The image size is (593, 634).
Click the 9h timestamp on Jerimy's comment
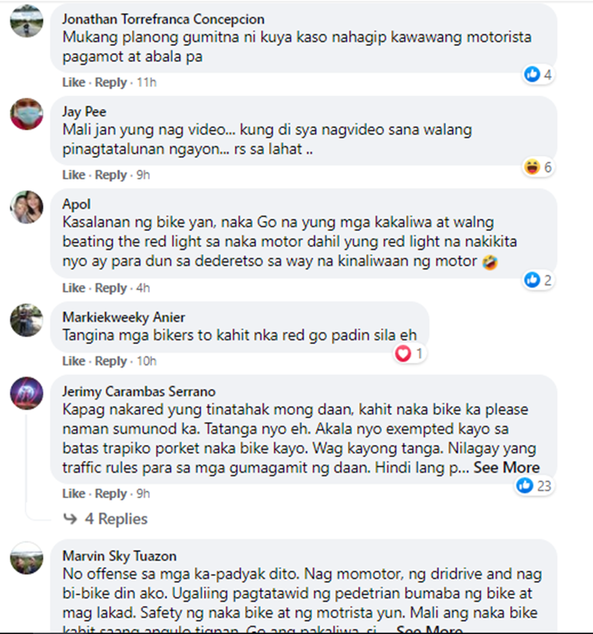click(143, 493)
